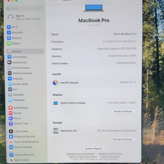The height and width of the screenshot is (164, 164).
Task: Click the Storage Settings button
Action: (x=123, y=139)
